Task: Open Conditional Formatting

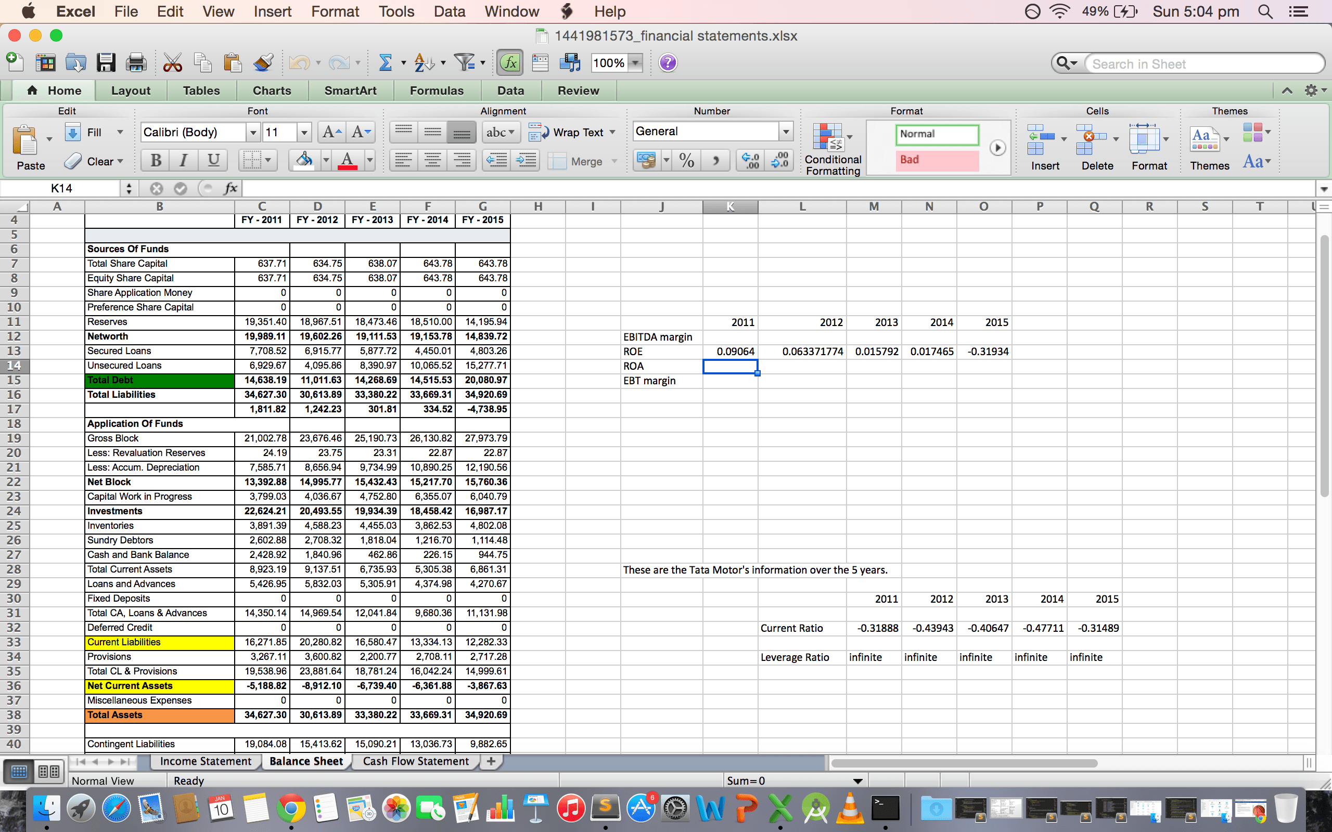Action: [832, 149]
